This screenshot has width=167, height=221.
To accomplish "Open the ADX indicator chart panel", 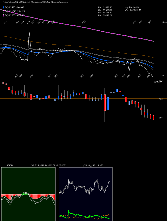I will (x=86, y=194).
